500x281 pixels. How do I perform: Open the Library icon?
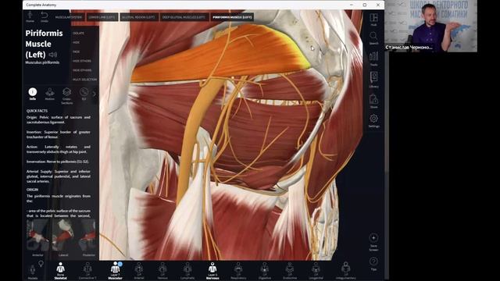click(x=373, y=80)
